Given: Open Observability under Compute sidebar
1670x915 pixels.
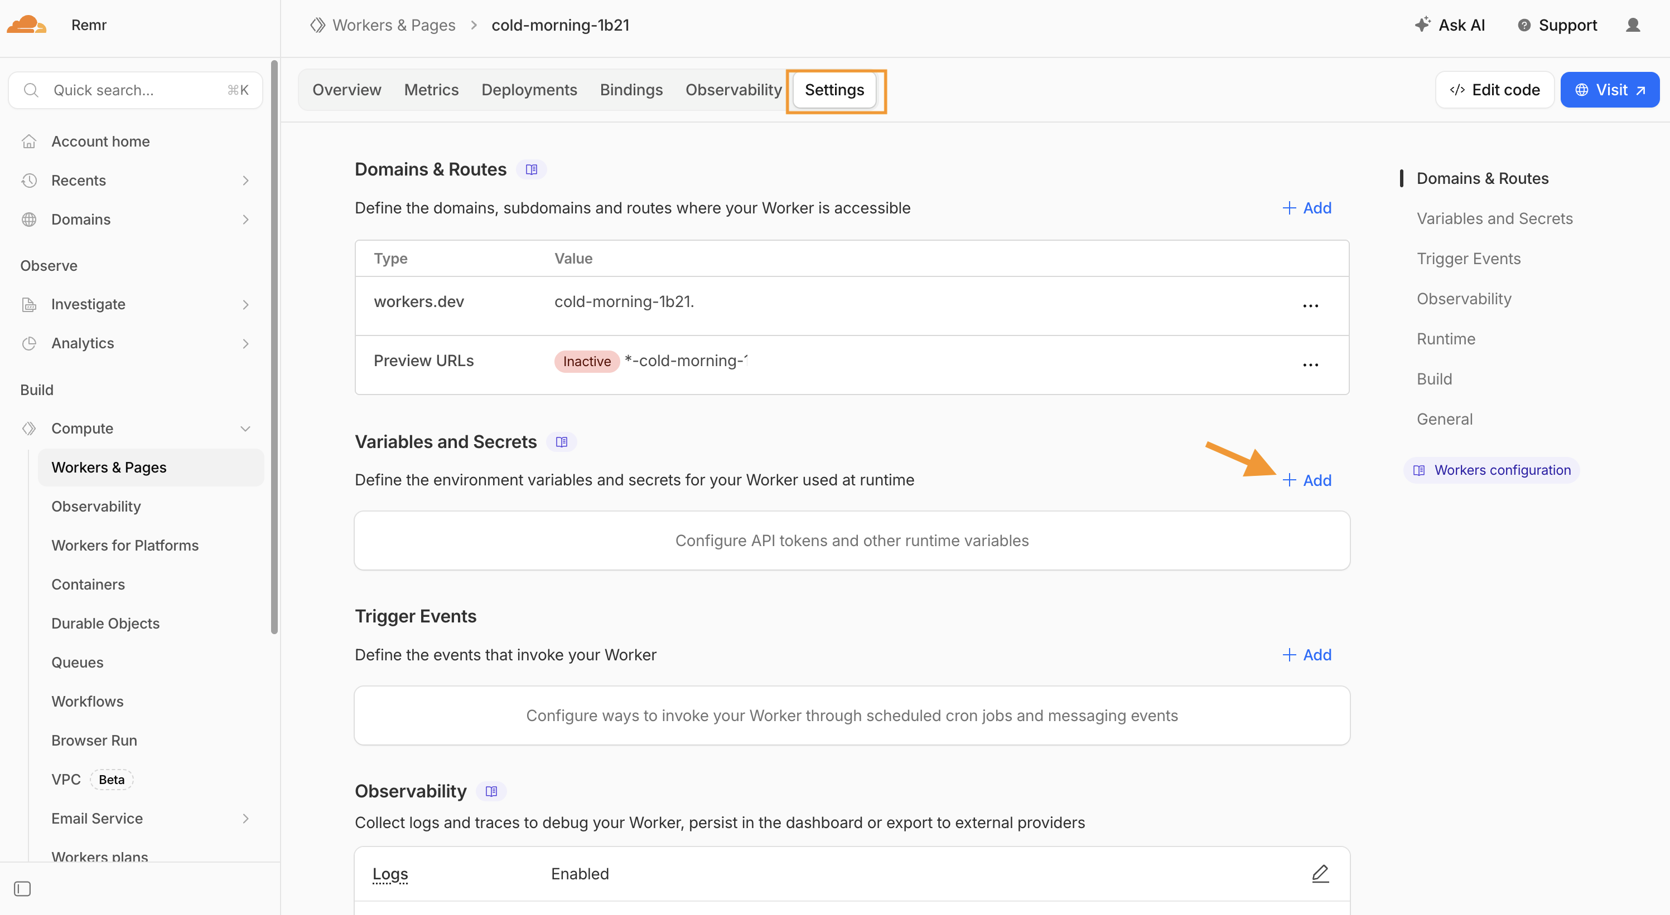Looking at the screenshot, I should click(96, 507).
